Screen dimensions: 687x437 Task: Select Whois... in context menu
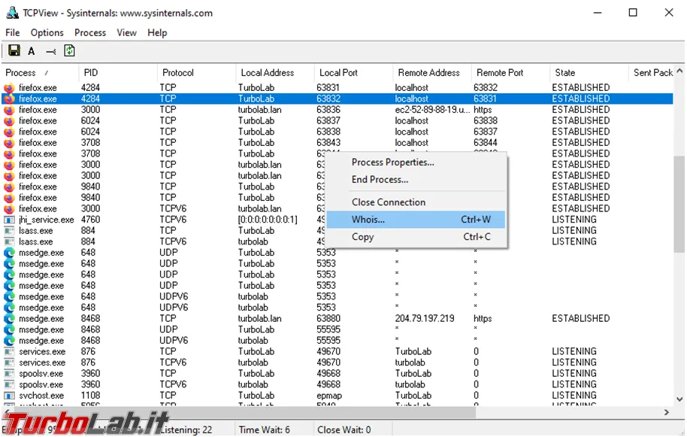click(416, 220)
